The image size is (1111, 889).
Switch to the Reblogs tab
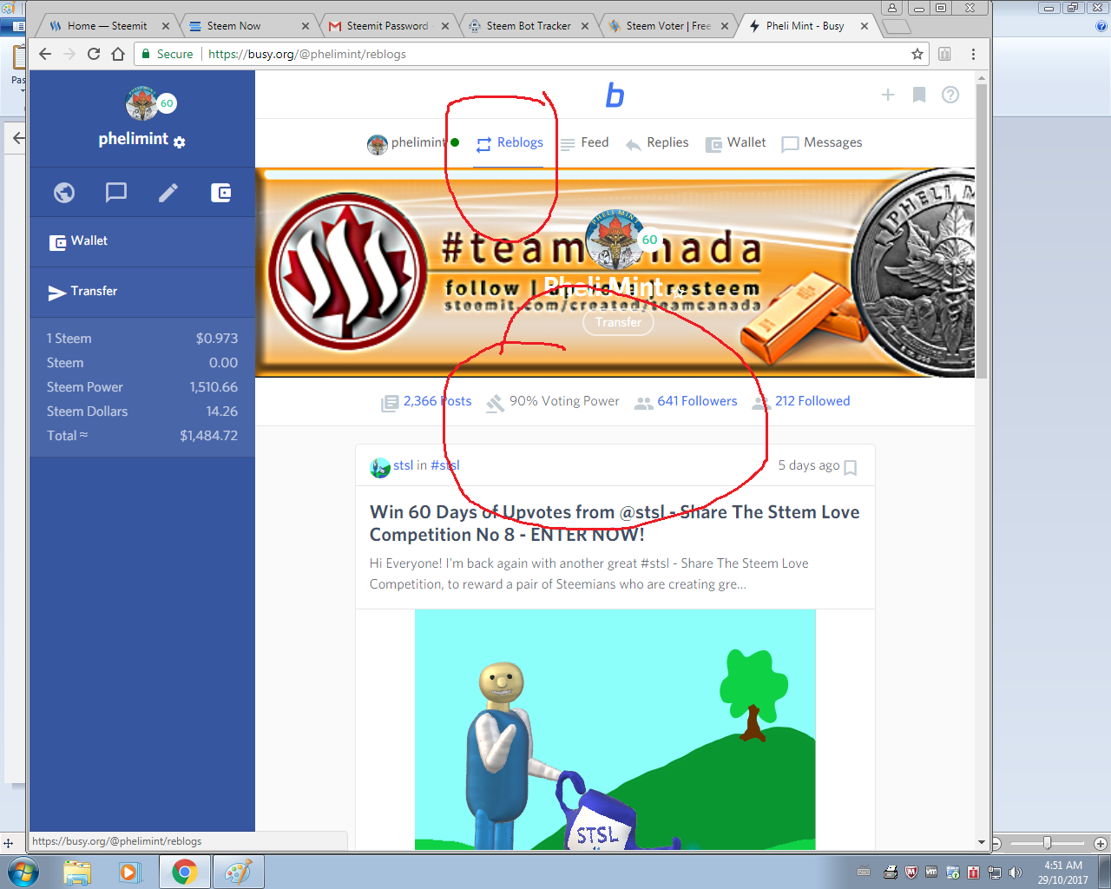click(509, 143)
